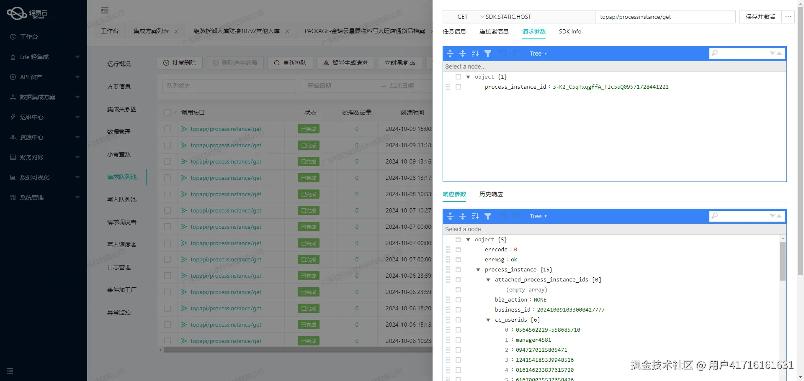Image resolution: width=804 pixels, height=381 pixels.
Task: Expand the 数据集成方案 sidebar menu
Action: [44, 97]
